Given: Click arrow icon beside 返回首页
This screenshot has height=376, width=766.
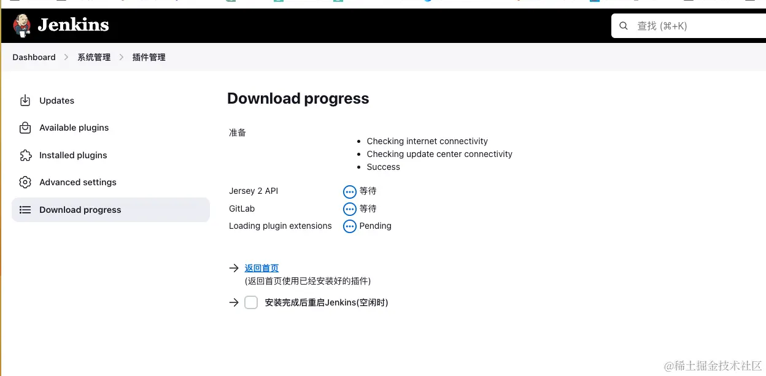Looking at the screenshot, I should point(234,268).
